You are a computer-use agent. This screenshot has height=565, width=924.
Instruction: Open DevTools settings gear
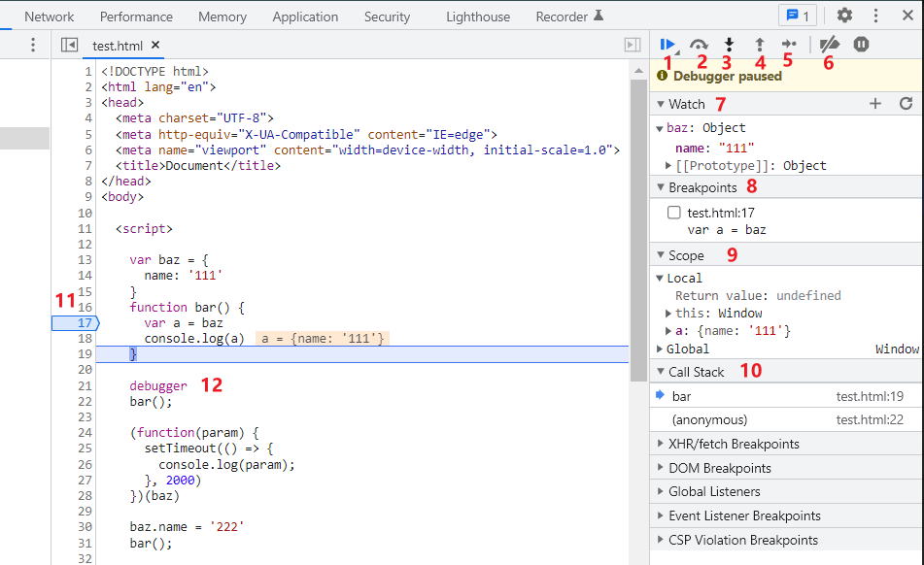844,16
